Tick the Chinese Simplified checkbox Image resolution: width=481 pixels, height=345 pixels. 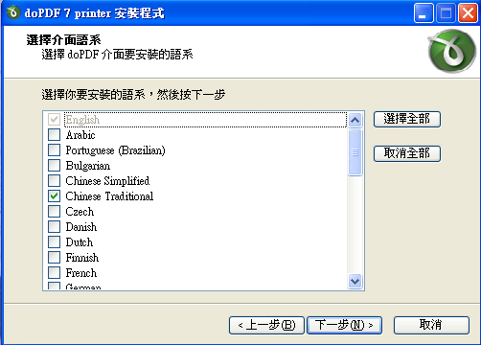click(54, 181)
